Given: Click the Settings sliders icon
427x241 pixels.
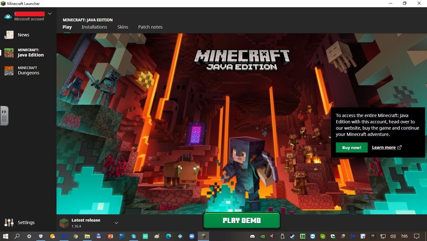Looking at the screenshot, I should coord(9,222).
